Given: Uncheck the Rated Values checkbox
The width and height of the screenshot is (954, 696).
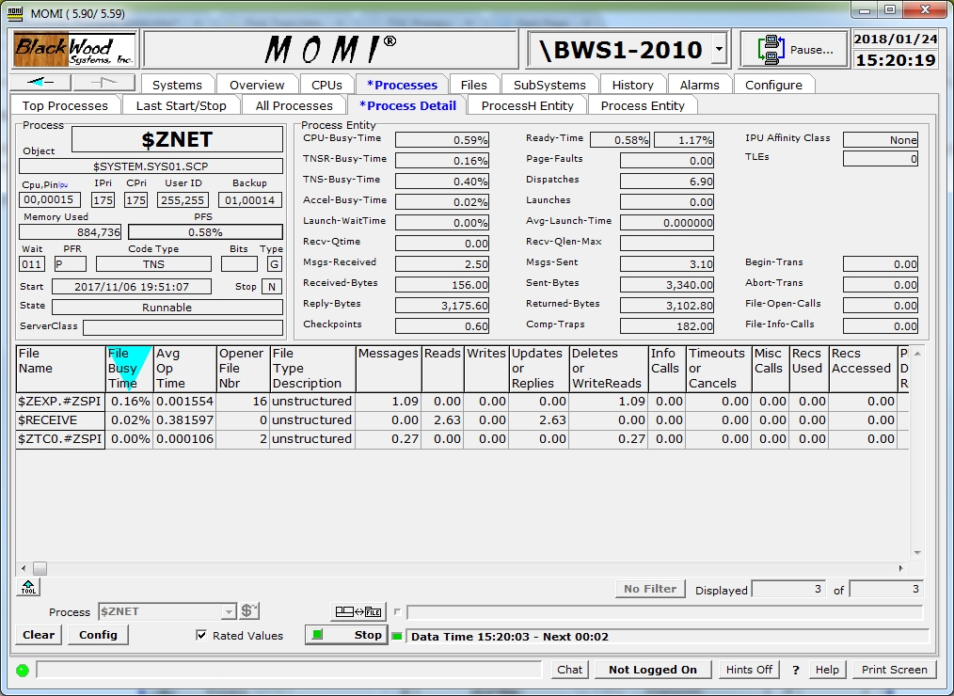Looking at the screenshot, I should pos(201,636).
